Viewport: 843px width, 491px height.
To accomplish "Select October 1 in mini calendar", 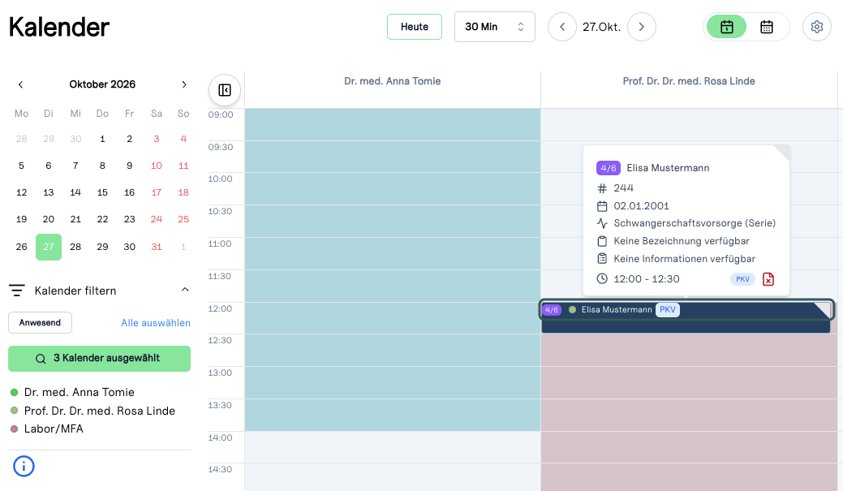I will coord(102,139).
